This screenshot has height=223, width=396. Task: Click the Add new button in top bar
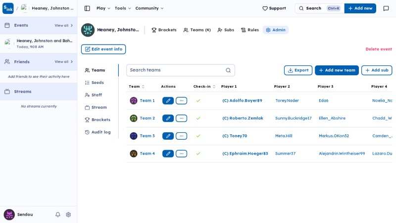(360, 8)
